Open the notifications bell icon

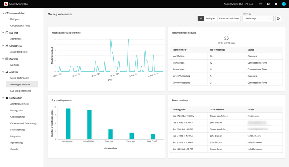[276, 4]
